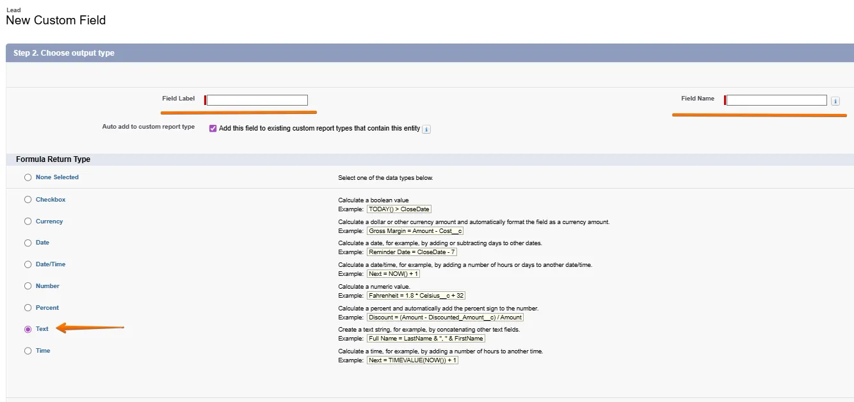Click into the Field Label input box
Screen dimensions: 854x402
tap(257, 100)
